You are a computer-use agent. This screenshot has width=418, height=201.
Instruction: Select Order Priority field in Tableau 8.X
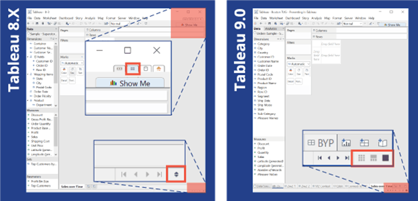[43, 96]
